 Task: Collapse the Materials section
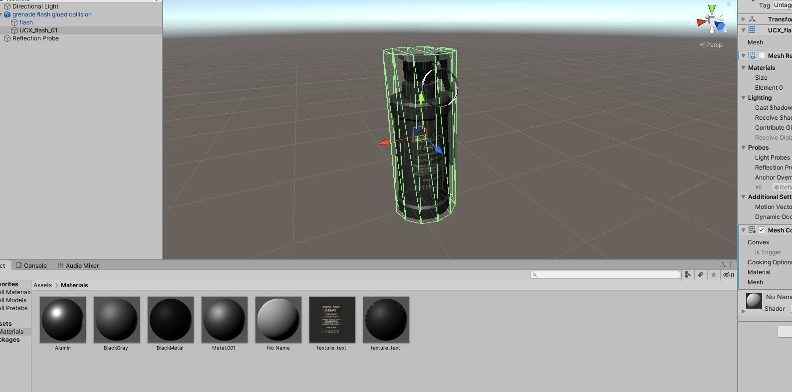pos(743,68)
